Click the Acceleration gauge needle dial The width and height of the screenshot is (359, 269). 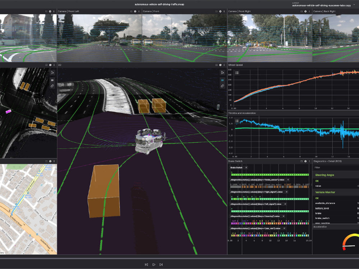pos(350,242)
